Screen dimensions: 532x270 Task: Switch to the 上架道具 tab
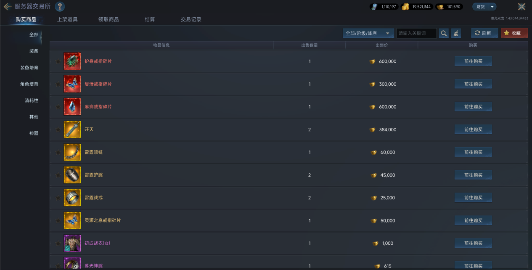(67, 19)
